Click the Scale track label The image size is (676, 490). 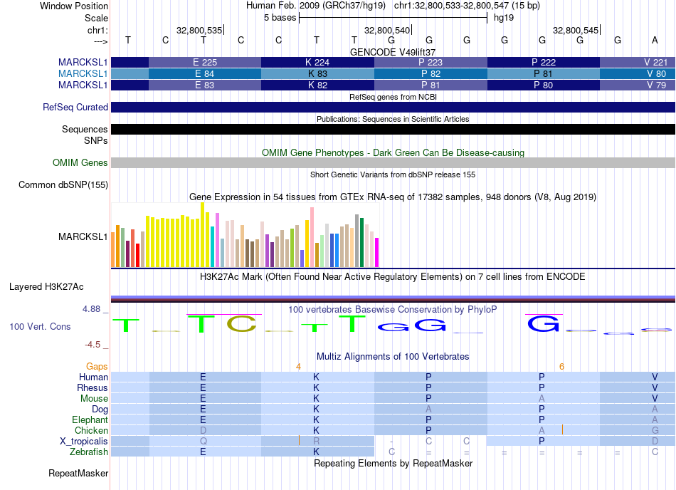coord(96,18)
